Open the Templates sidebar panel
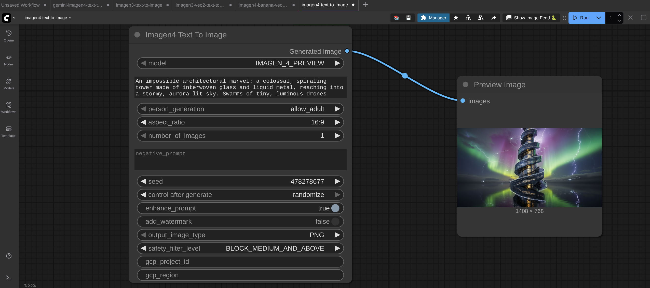This screenshot has width=650, height=288. point(9,132)
